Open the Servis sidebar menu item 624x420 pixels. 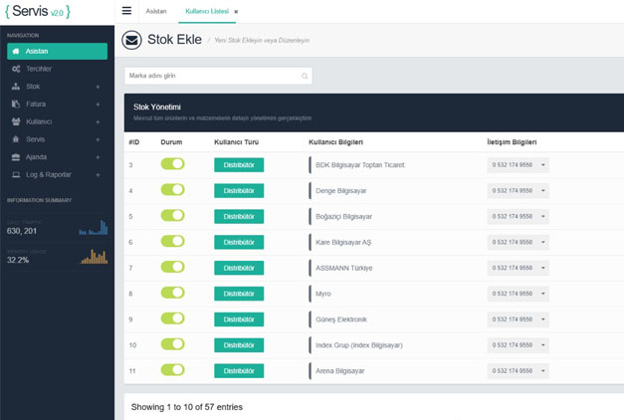36,139
